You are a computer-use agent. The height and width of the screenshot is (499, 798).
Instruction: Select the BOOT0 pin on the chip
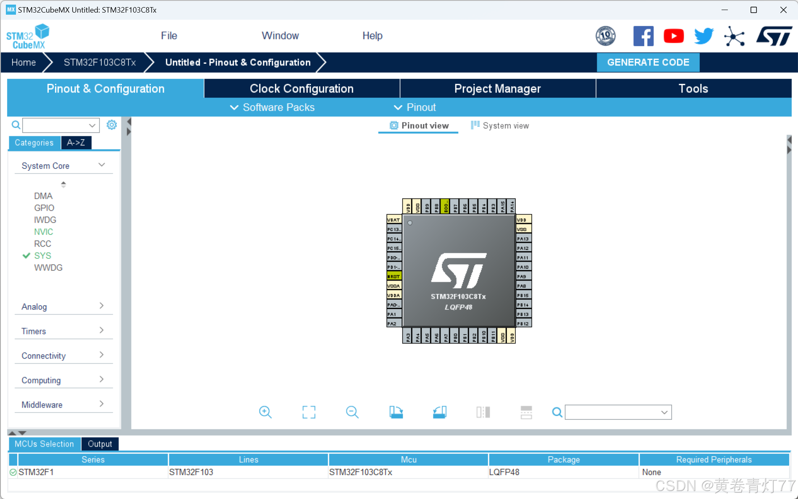445,206
